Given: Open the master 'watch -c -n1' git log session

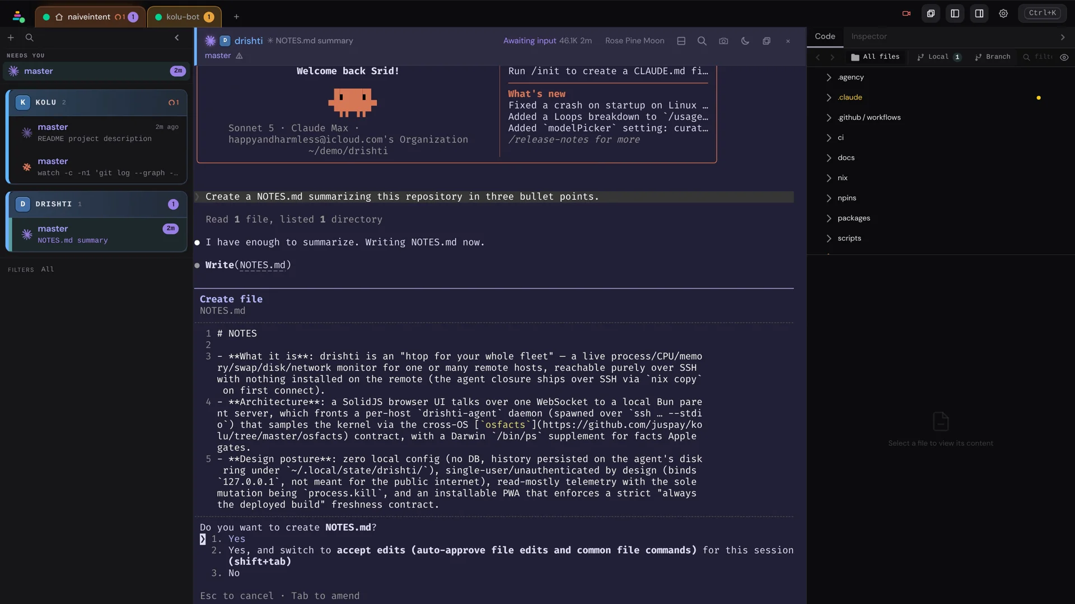Looking at the screenshot, I should tap(99, 167).
